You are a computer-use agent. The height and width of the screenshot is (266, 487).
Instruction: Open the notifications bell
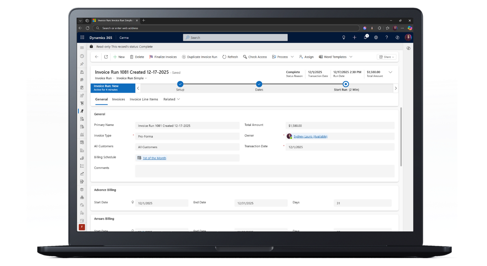click(365, 37)
